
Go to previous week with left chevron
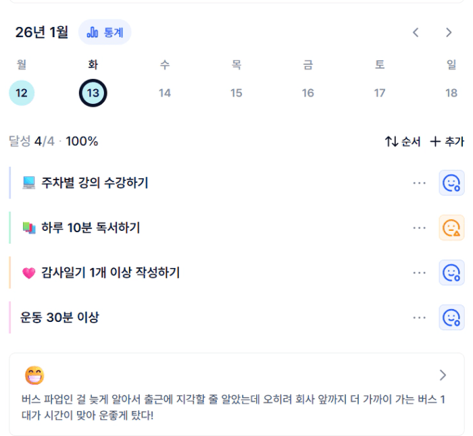416,32
